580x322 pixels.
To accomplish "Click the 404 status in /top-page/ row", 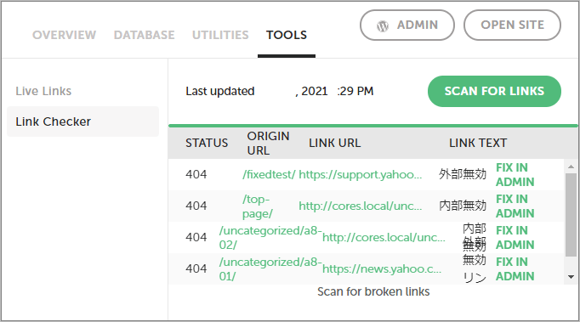I will tap(196, 206).
